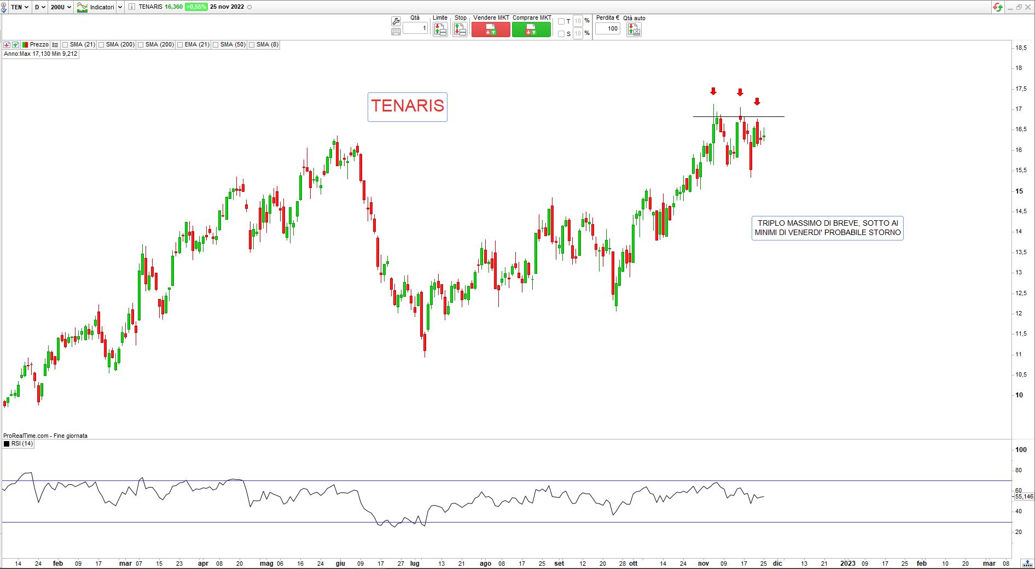Enable the SMA (21) checkbox

coord(65,45)
